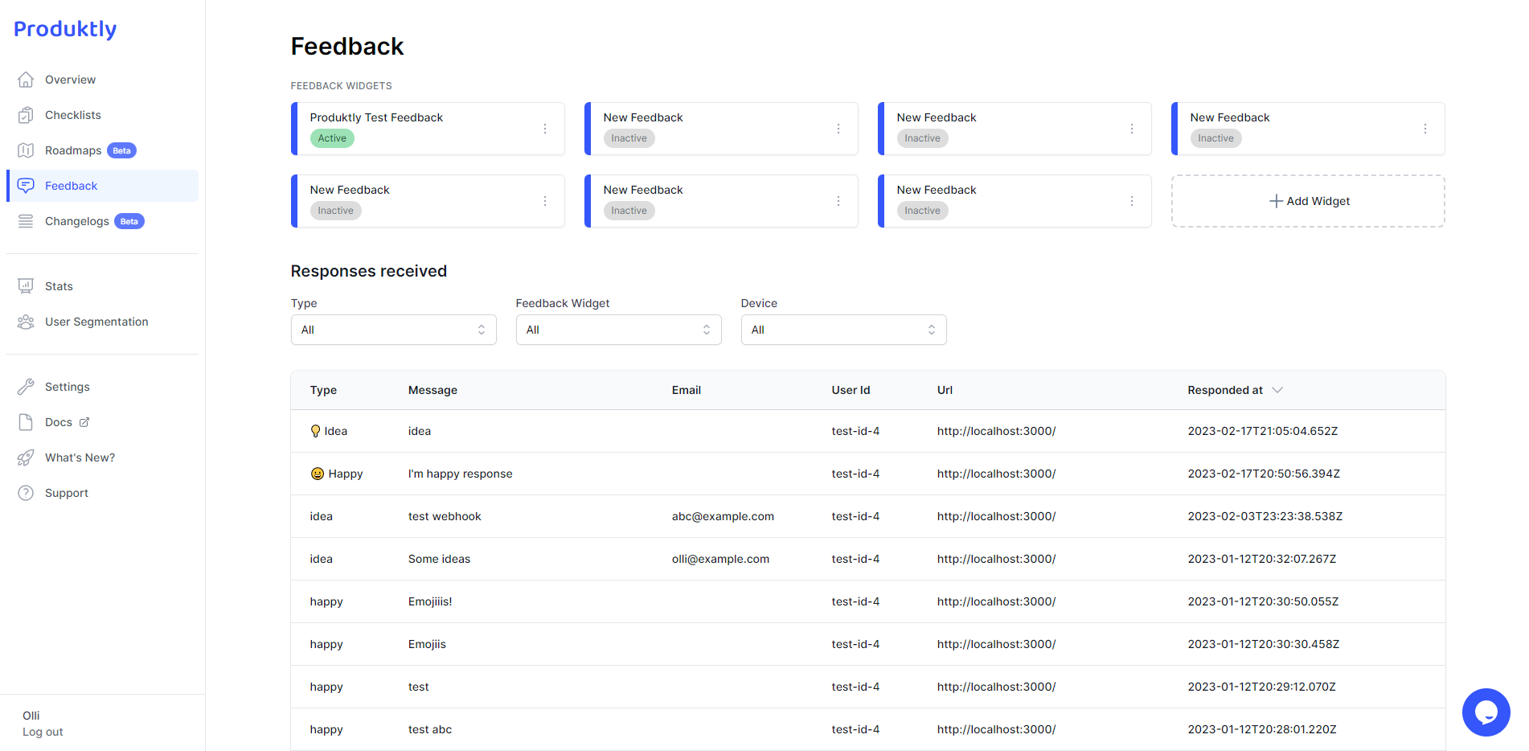Click the User Segmentation people icon
This screenshot has height=751, width=1529.
(26, 322)
